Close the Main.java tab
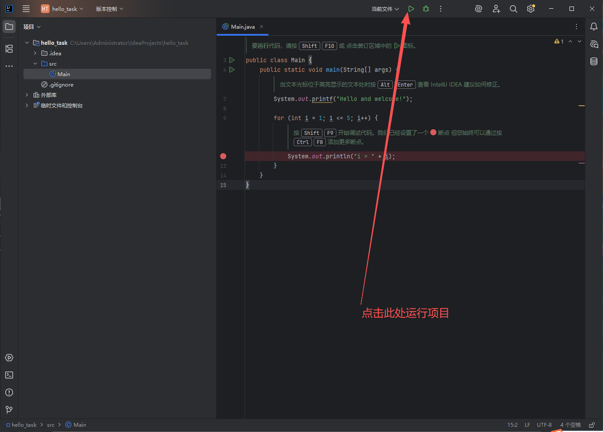603x432 pixels. (x=261, y=27)
